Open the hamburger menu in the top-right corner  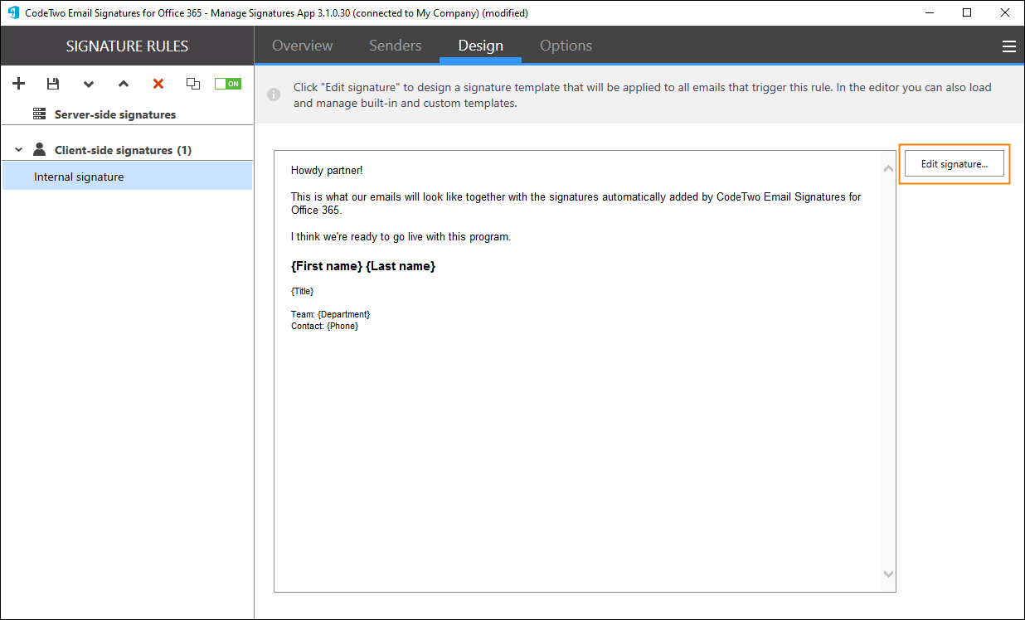1009,46
